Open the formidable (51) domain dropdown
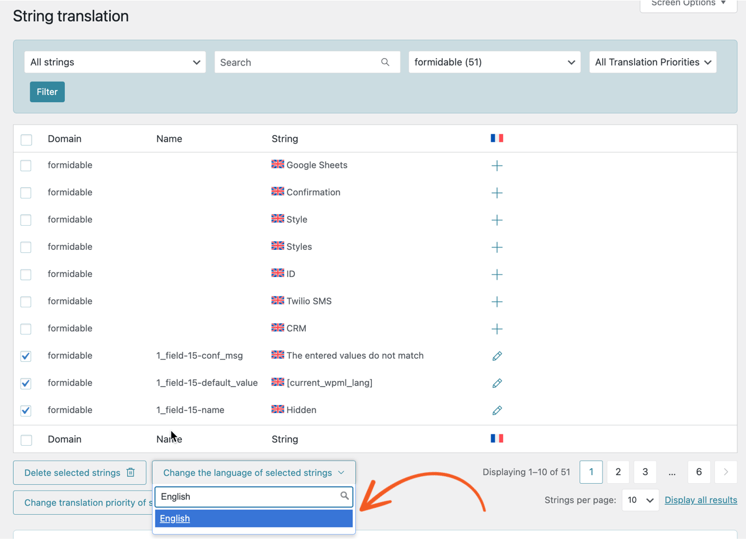Screen dimensions: 746x540 coord(494,62)
